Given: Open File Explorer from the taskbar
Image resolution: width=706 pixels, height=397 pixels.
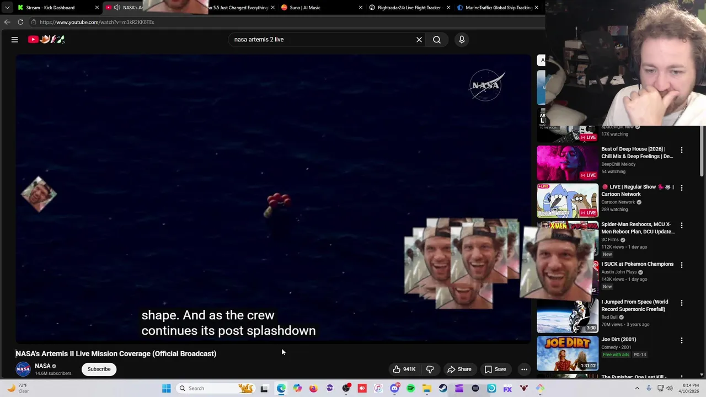Looking at the screenshot, I should click(427, 388).
